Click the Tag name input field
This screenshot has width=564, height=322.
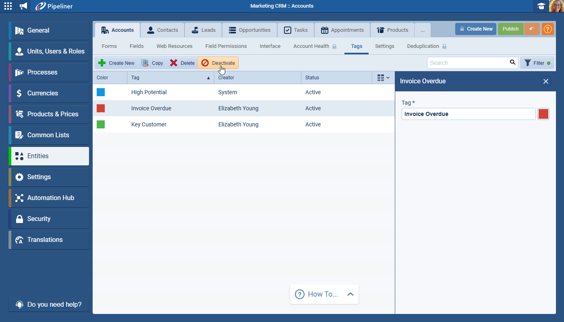pyautogui.click(x=468, y=114)
